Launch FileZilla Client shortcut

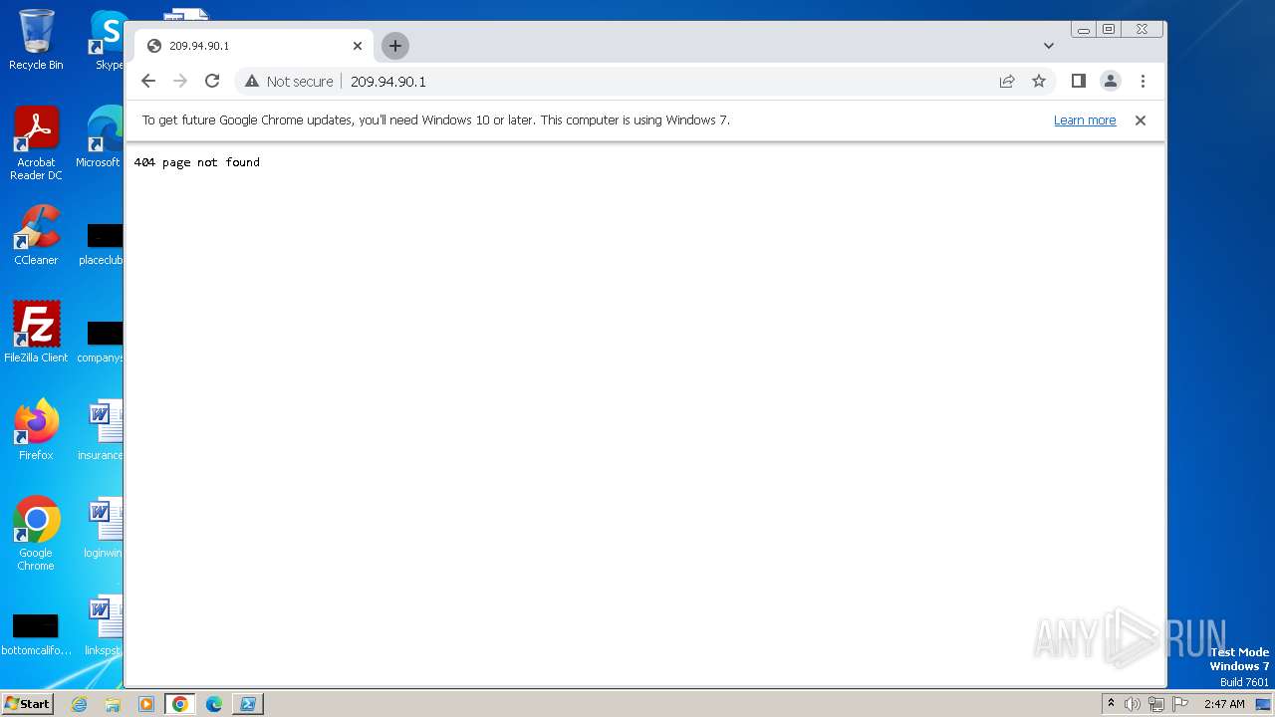(x=36, y=333)
